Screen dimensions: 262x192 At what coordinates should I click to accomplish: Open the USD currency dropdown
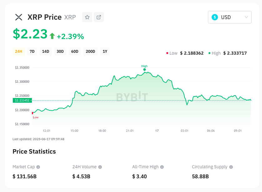click(229, 17)
